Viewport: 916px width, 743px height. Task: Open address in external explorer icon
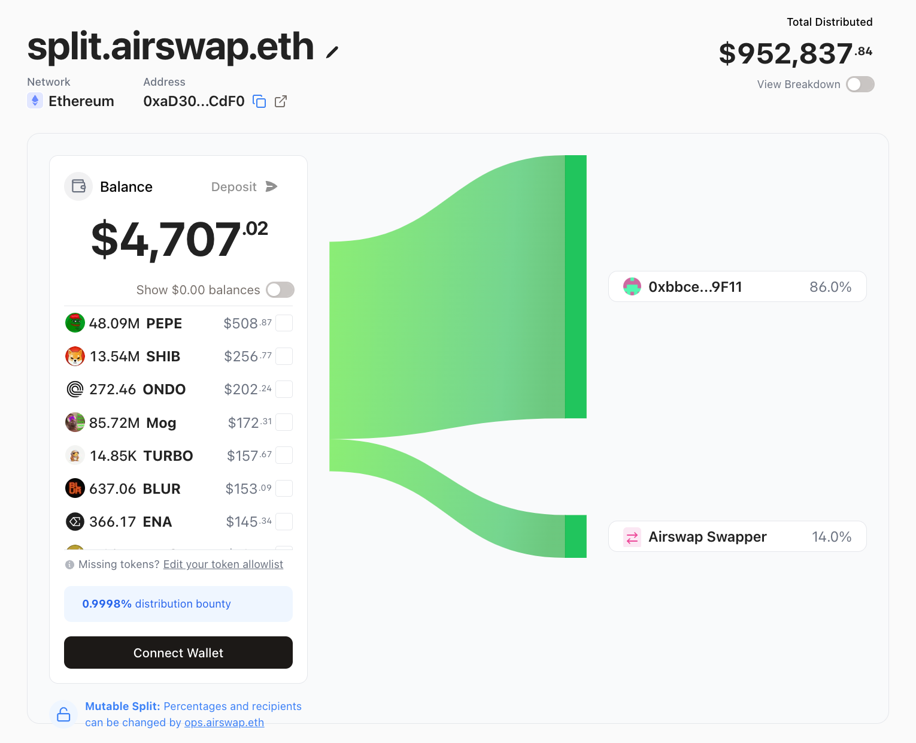[281, 101]
